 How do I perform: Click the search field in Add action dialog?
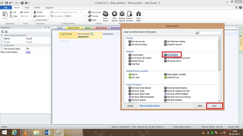tap(210, 33)
